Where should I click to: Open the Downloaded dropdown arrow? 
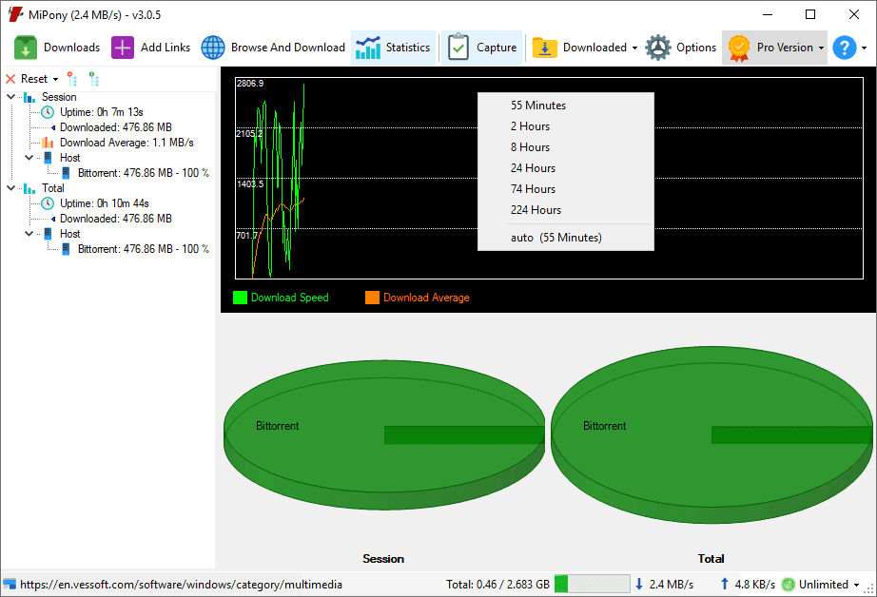click(634, 48)
